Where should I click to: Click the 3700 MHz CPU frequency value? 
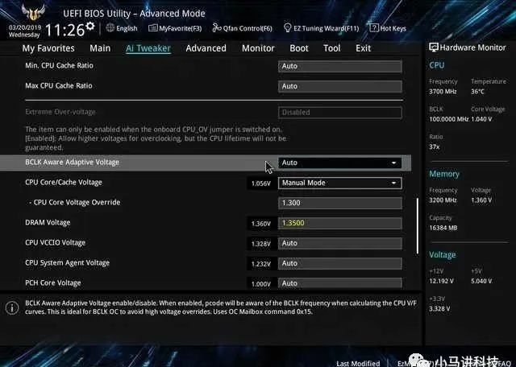tap(443, 92)
